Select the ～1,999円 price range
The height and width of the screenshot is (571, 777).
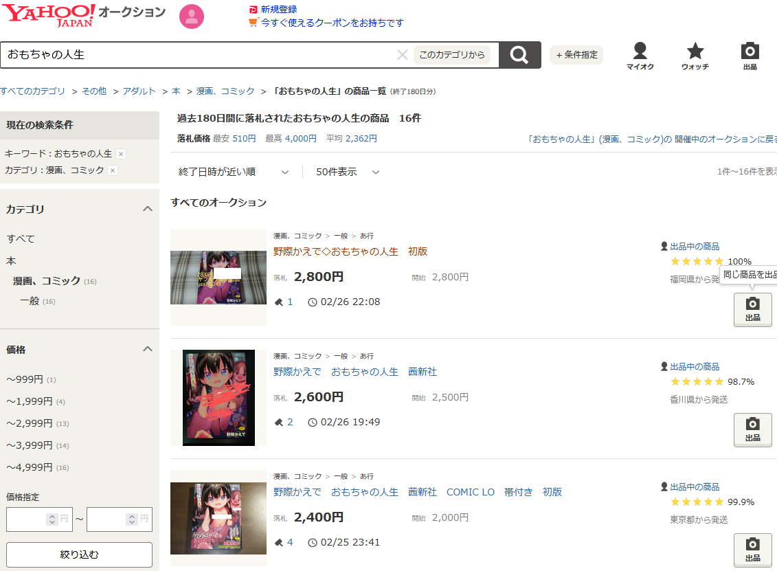tap(30, 401)
